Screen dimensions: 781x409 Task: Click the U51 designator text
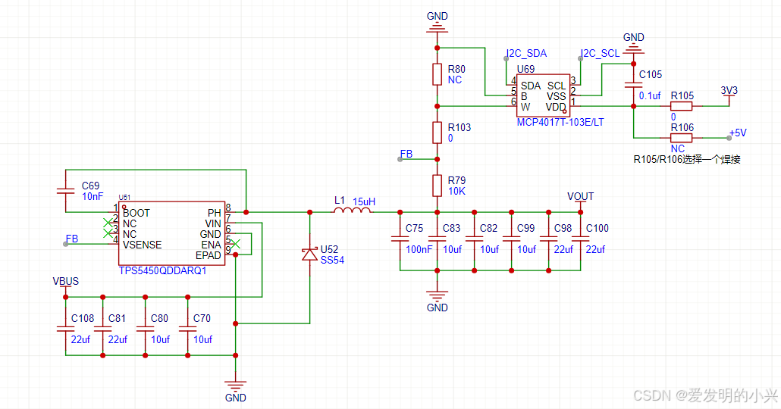click(x=124, y=198)
